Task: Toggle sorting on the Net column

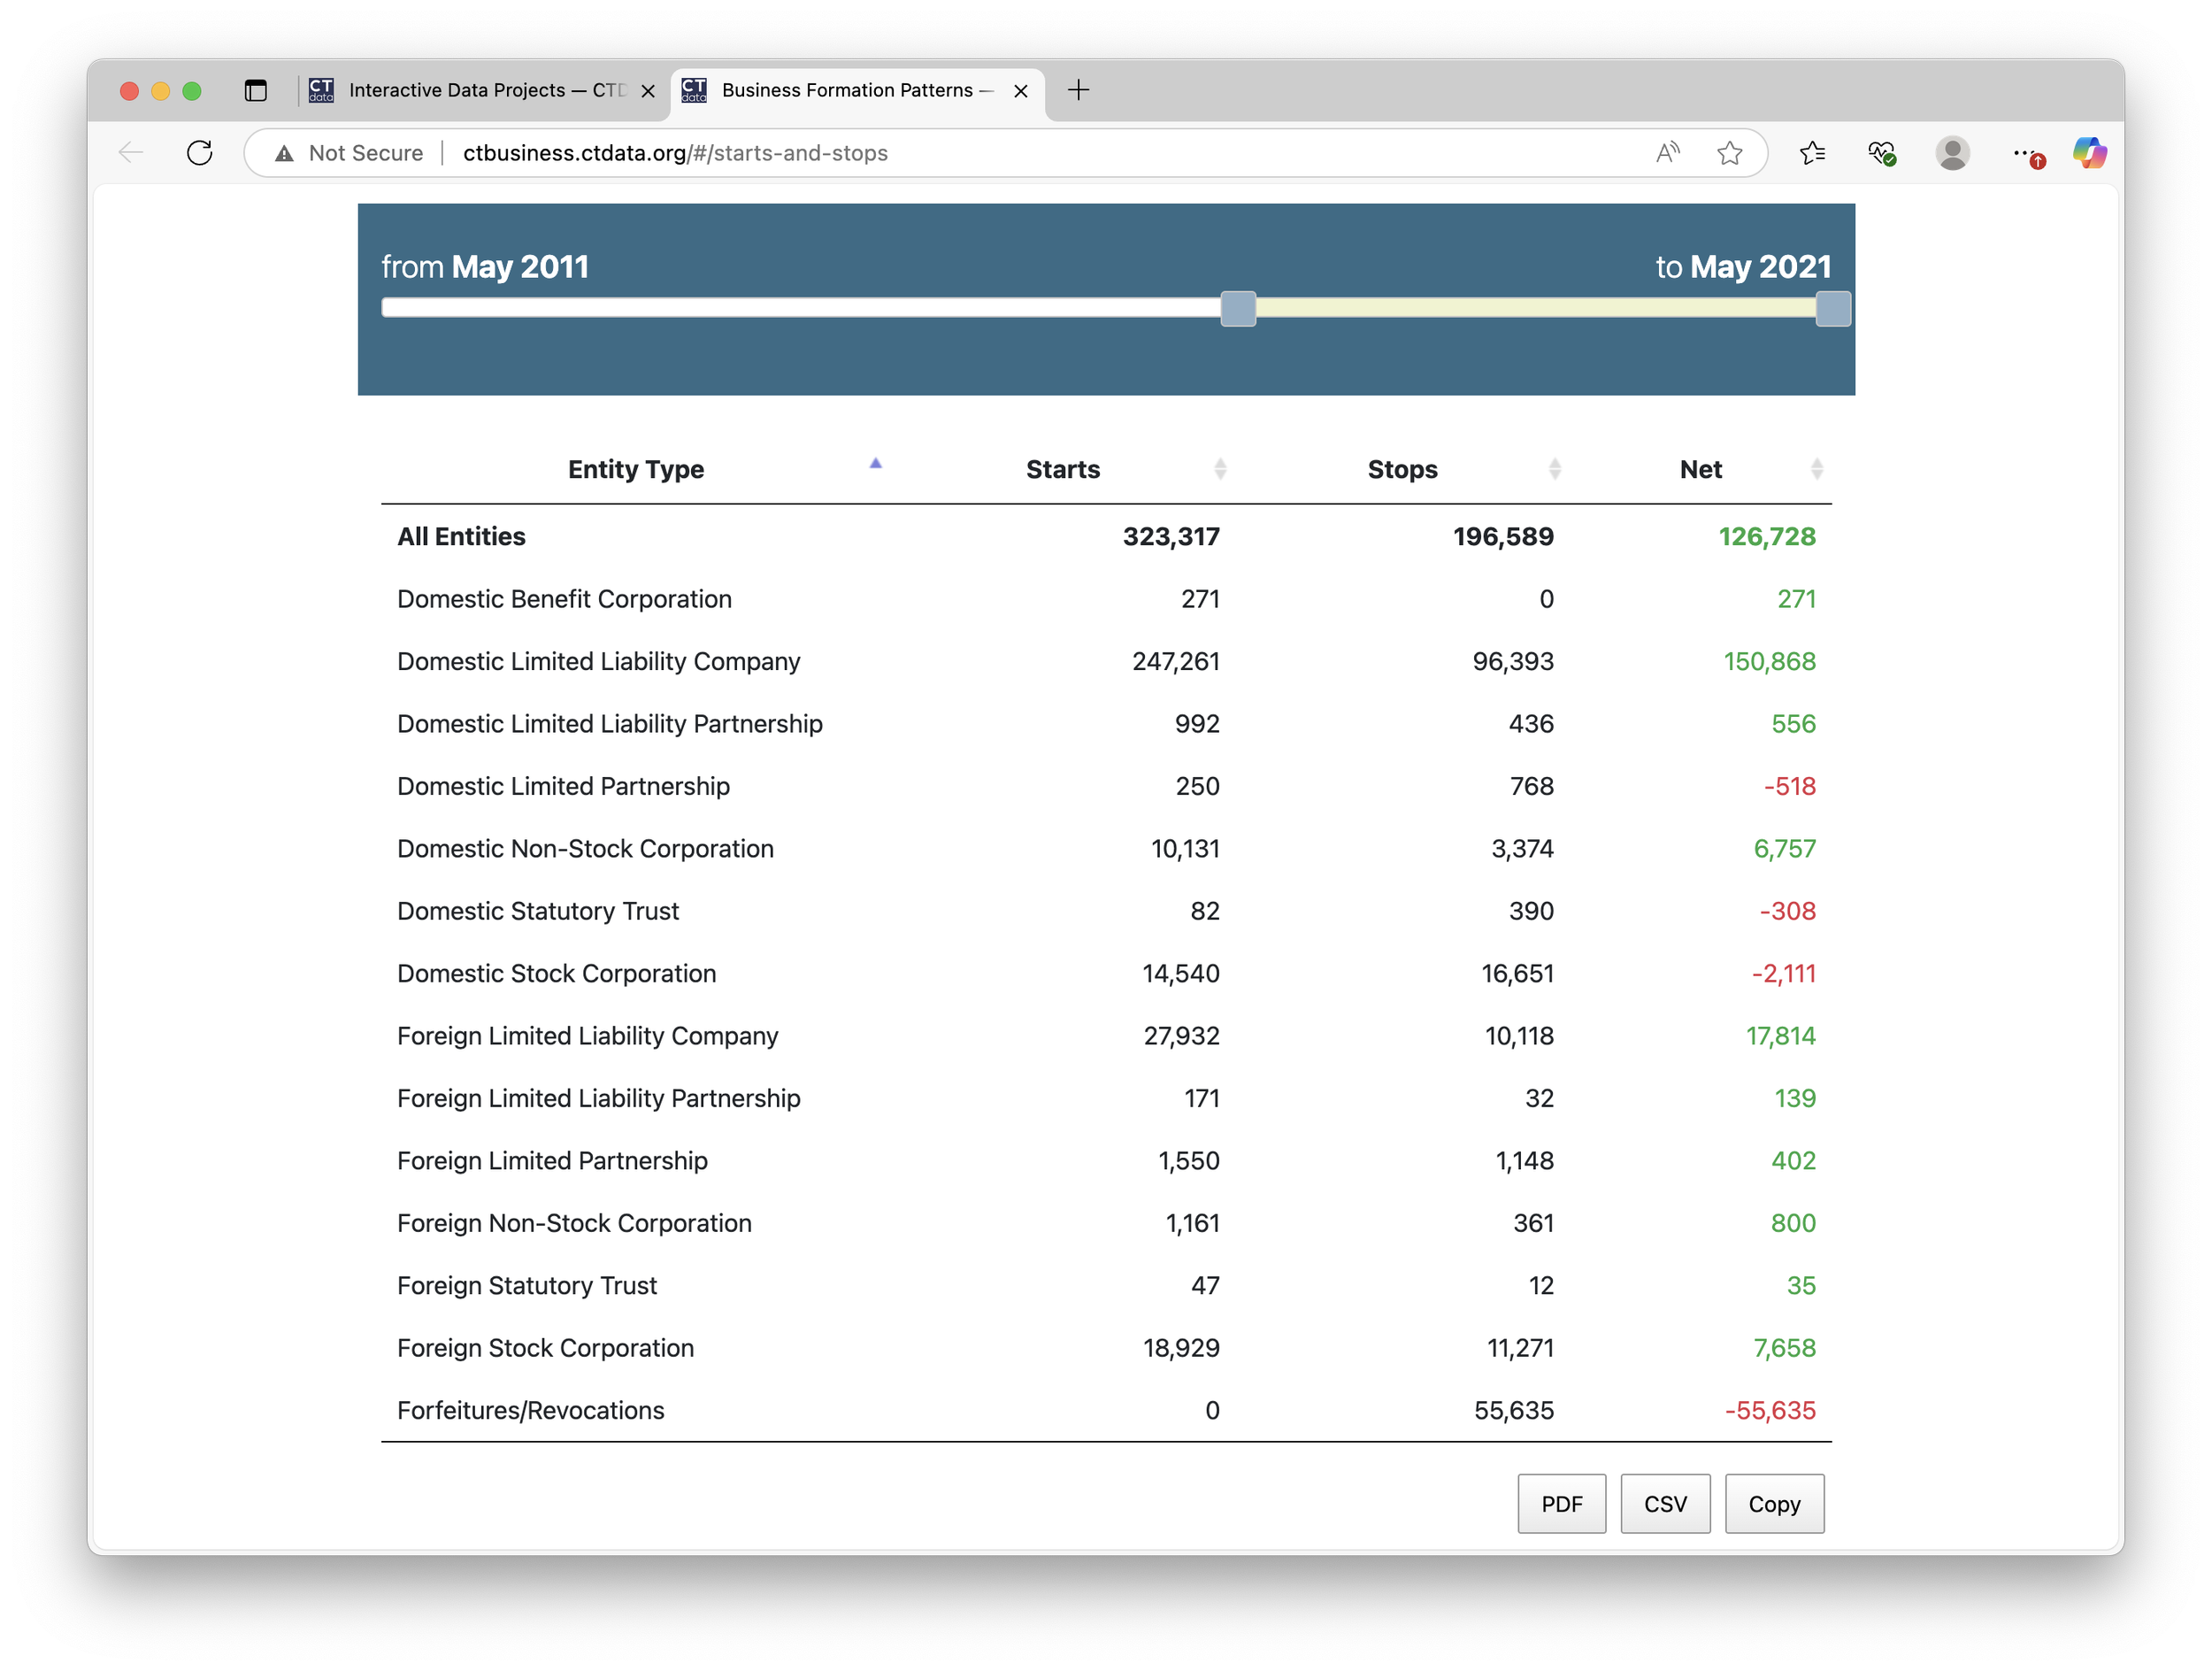Action: (1818, 468)
